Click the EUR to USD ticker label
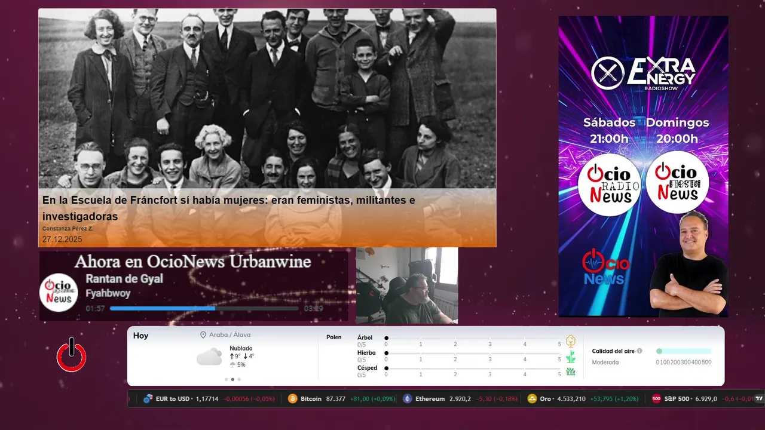The height and width of the screenshot is (430, 765). pyautogui.click(x=173, y=398)
